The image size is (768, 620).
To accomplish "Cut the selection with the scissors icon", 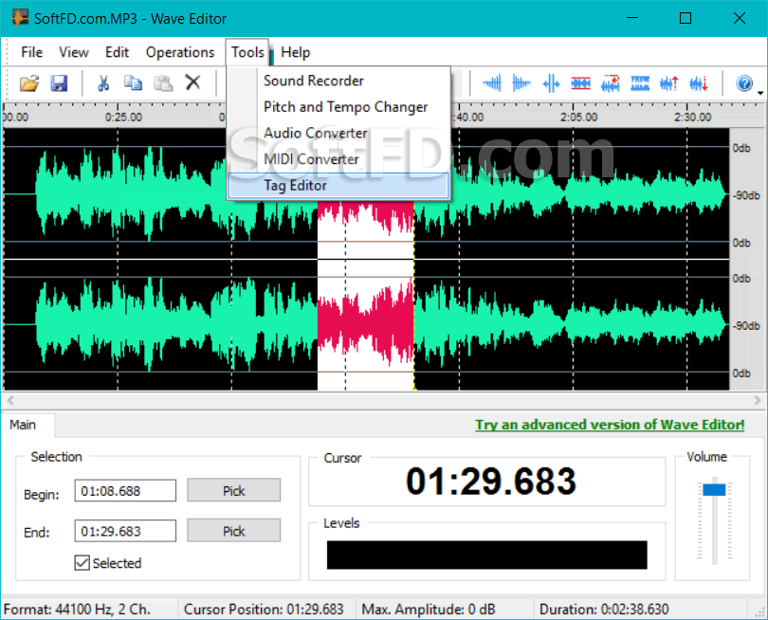I will point(103,83).
